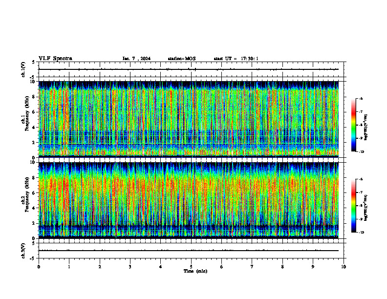Click the "Time (min)" x-axis label

tap(195, 271)
